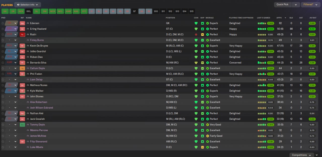Click the profile icon beside Finley Burns
This screenshot has width=322, height=157.
(28, 40)
